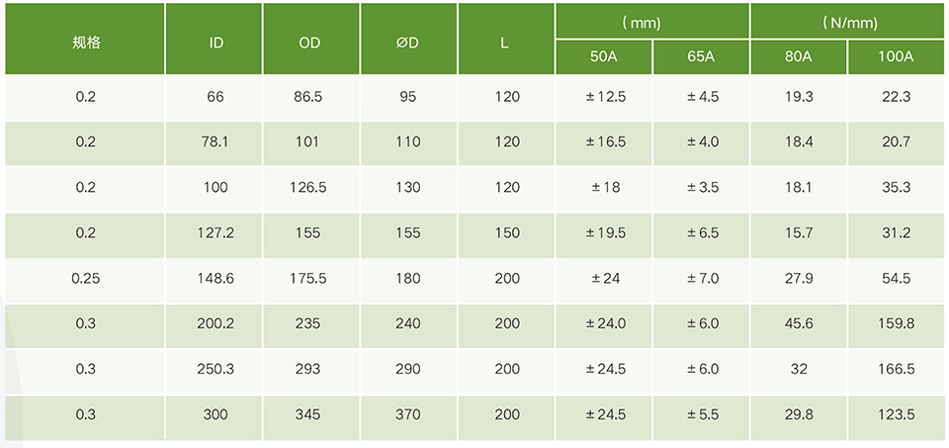Select the ID column header

(216, 43)
